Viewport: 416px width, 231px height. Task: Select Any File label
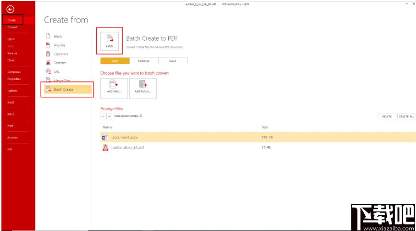pyautogui.click(x=59, y=46)
